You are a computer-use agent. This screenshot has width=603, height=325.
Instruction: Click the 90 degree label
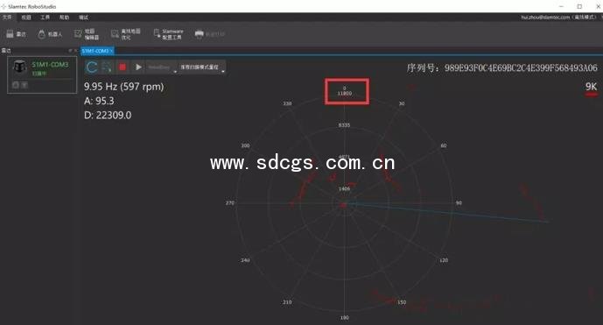tap(459, 203)
